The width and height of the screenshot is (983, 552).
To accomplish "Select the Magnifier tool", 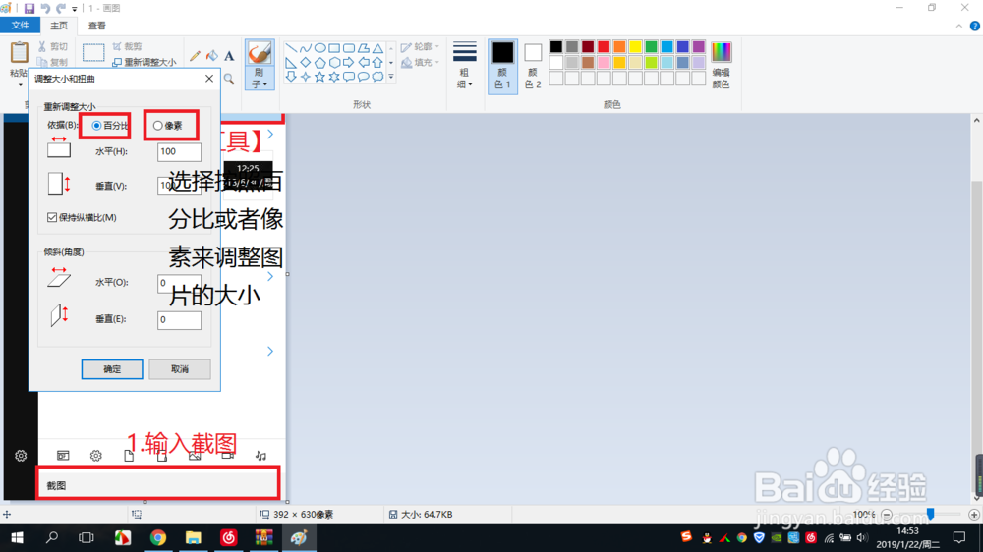I will pos(229,79).
